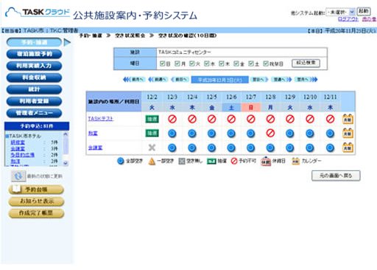This screenshot has width=377, height=270.
Task: Go to previous day with 前日へ arrow
Action: [180, 80]
